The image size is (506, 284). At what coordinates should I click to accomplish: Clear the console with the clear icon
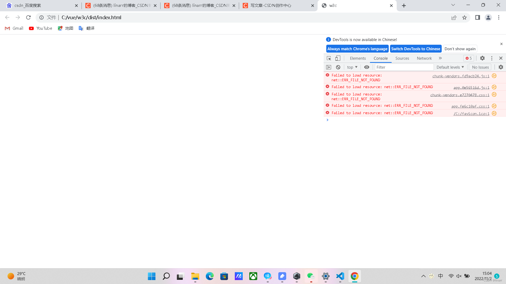[338, 67]
